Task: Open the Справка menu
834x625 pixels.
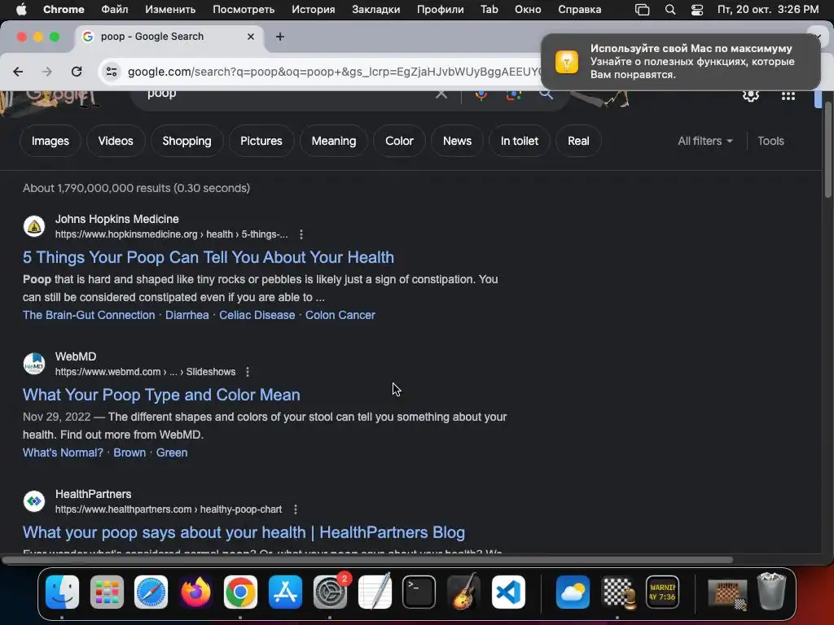Action: pos(580,10)
